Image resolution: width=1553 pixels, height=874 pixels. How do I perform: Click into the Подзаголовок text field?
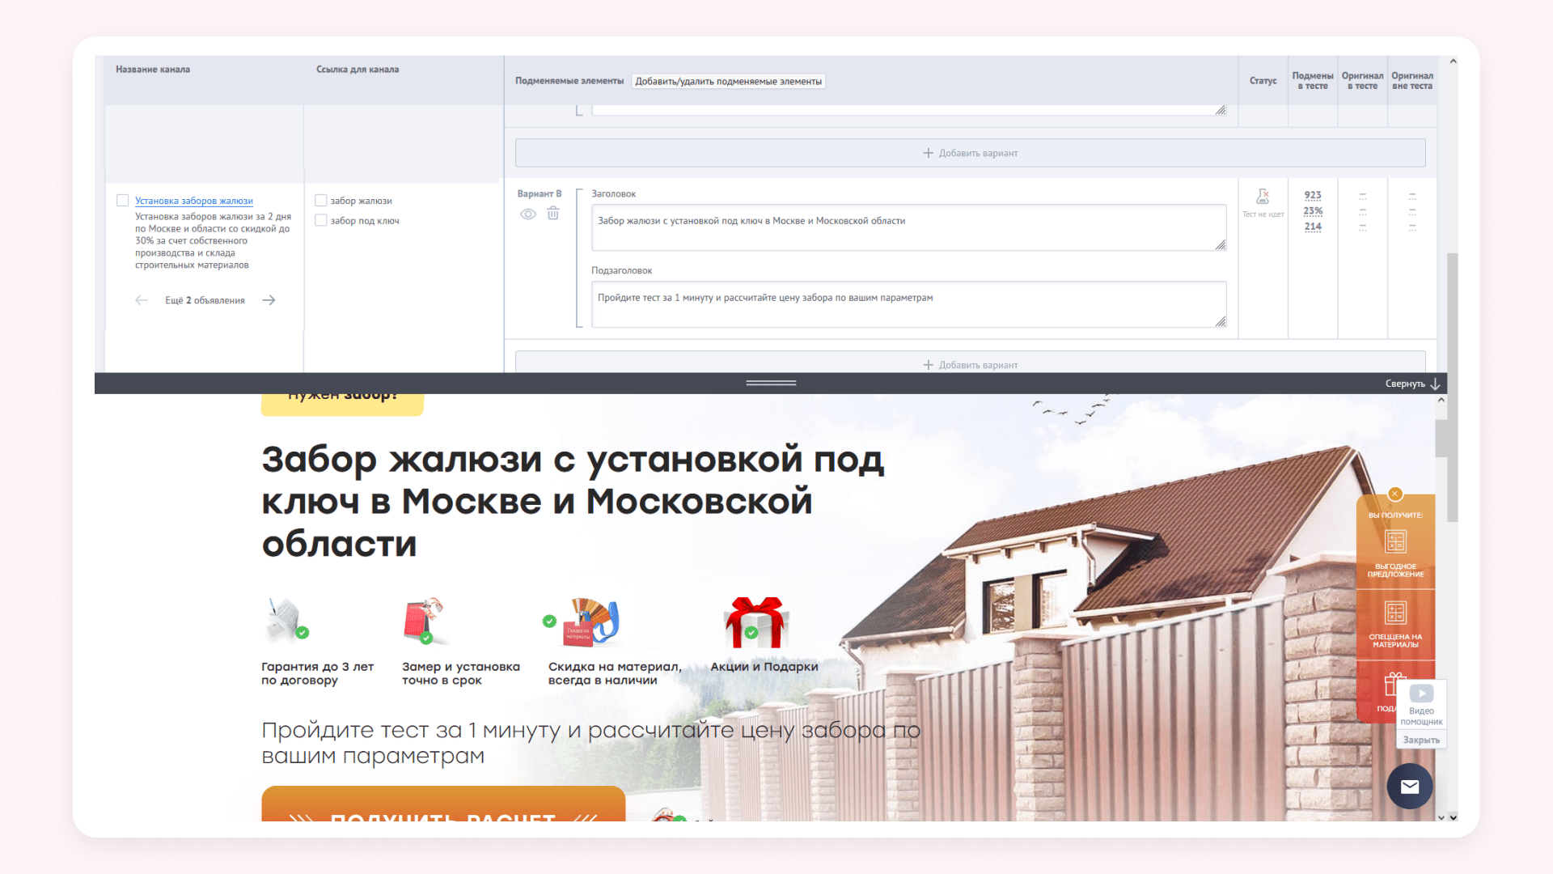pyautogui.click(x=908, y=303)
